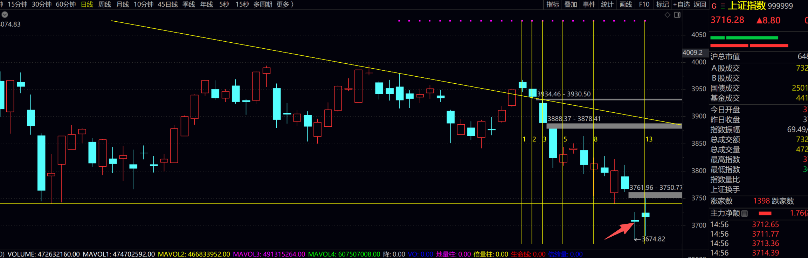Switch to 季线 quarterly chart

(x=189, y=5)
